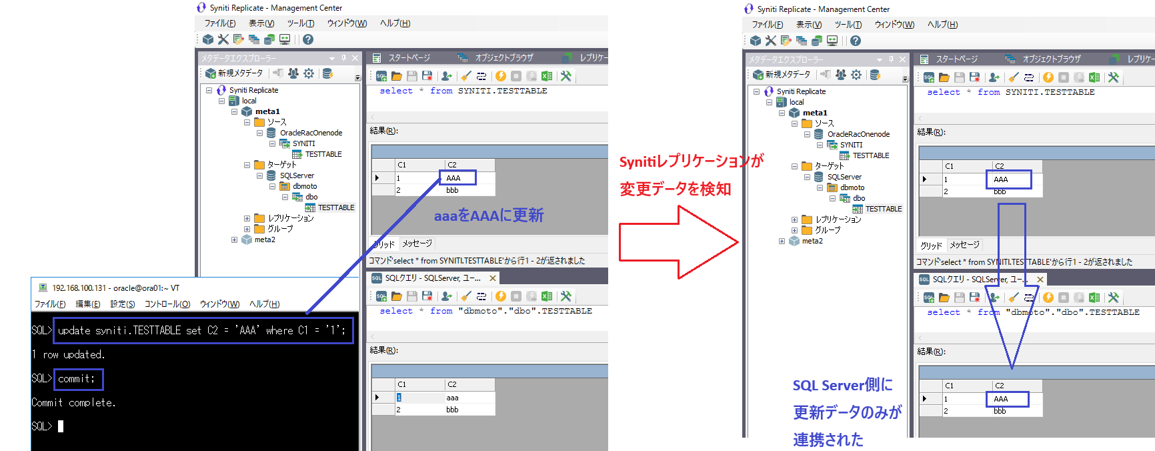Viewport: 1155px width, 451px height.
Task: Left window: click users icon in metadata explorer toolbar
Action: tap(293, 73)
